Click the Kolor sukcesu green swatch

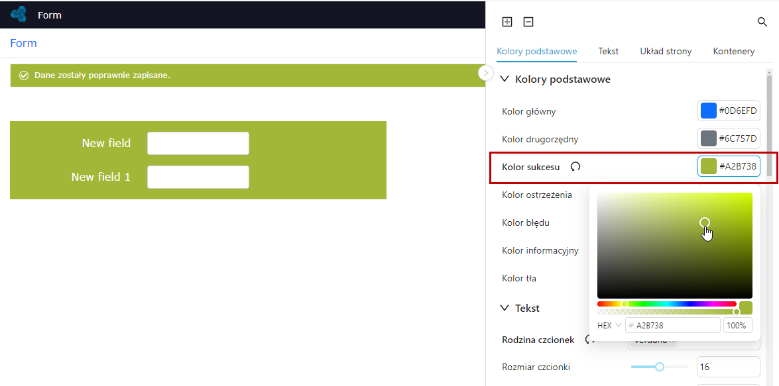709,167
